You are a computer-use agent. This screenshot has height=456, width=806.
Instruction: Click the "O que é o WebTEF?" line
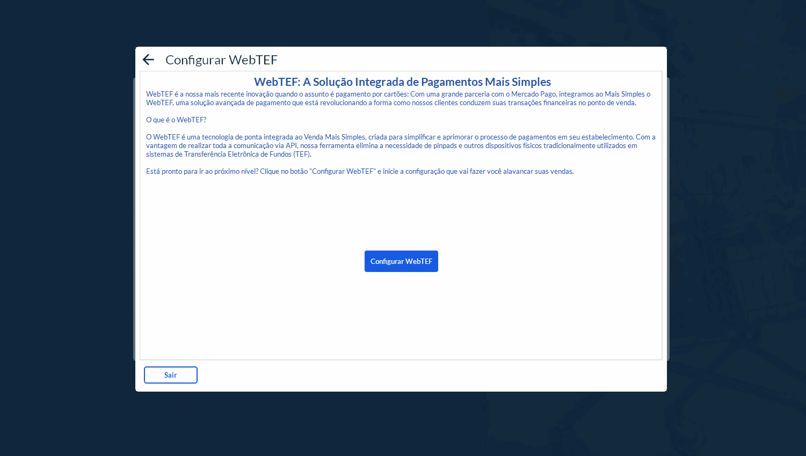[x=176, y=120]
